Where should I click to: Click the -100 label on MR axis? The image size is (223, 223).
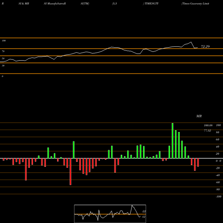[x=219, y=197]
